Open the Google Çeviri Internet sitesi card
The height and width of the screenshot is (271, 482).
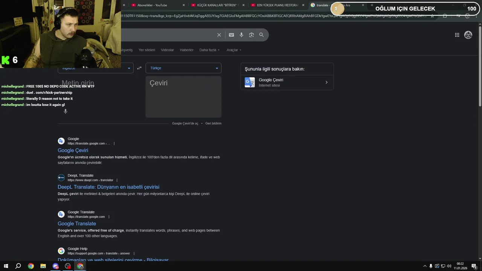click(287, 82)
